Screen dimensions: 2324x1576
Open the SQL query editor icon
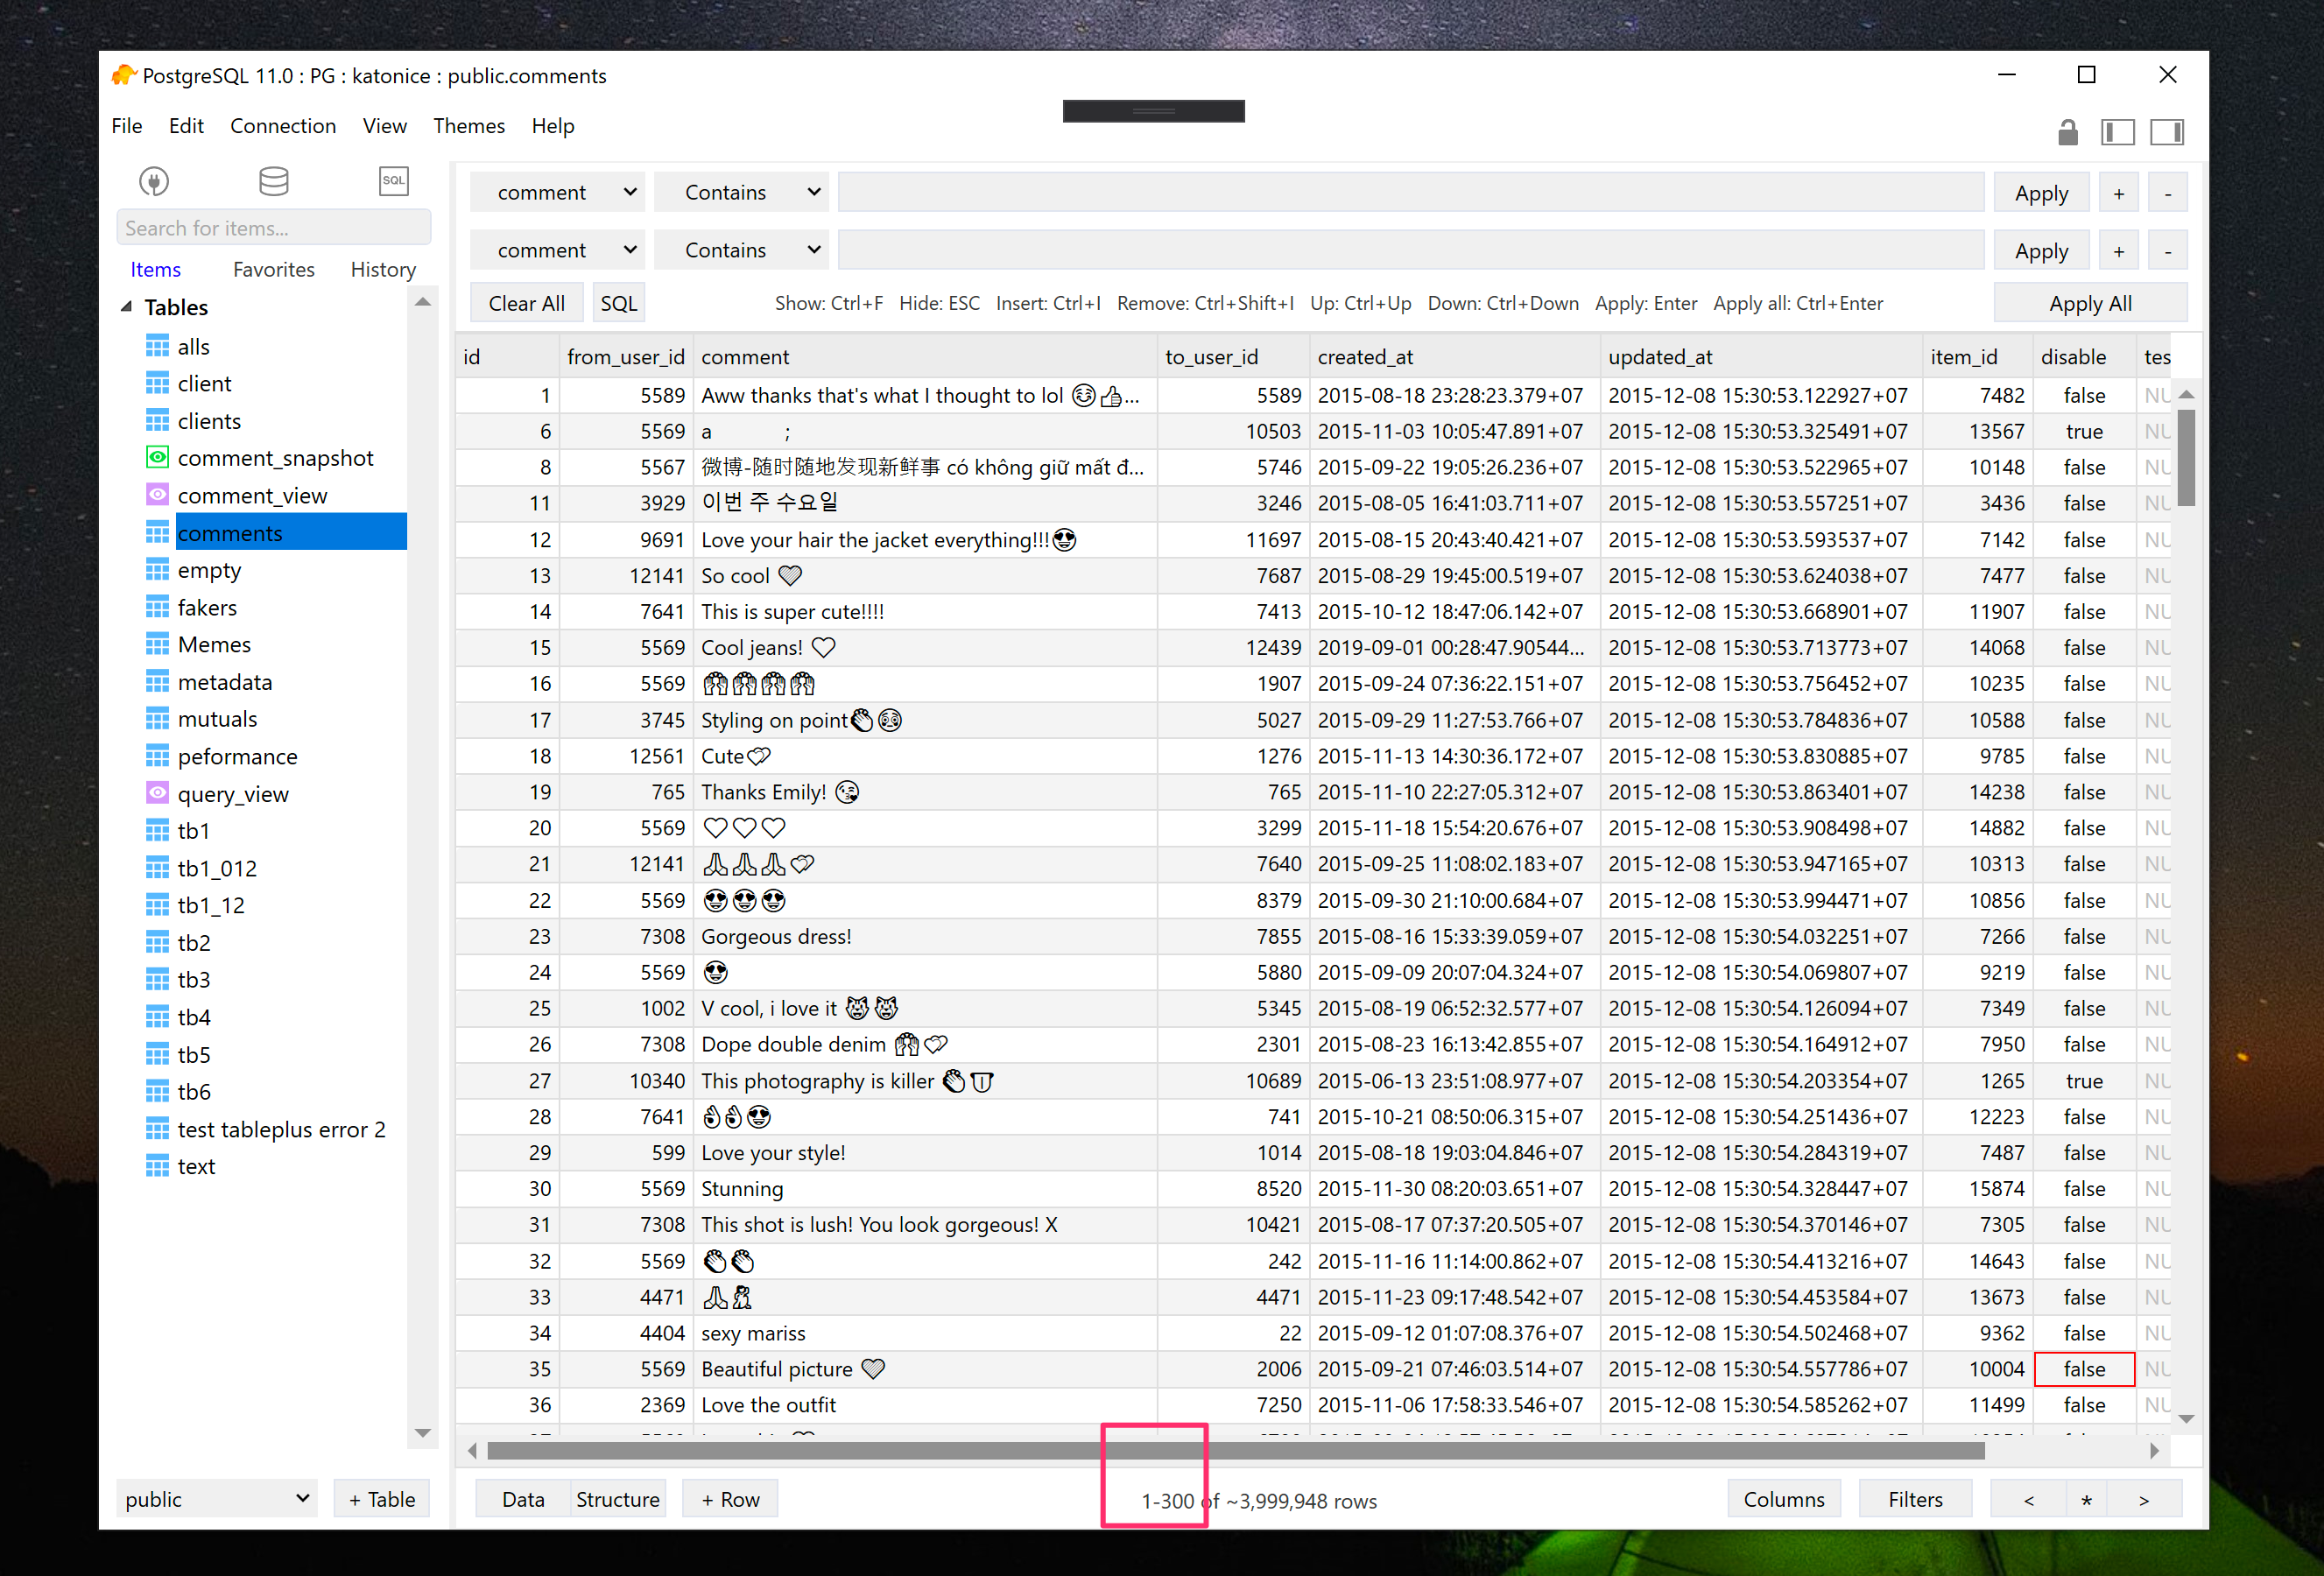pos(394,181)
